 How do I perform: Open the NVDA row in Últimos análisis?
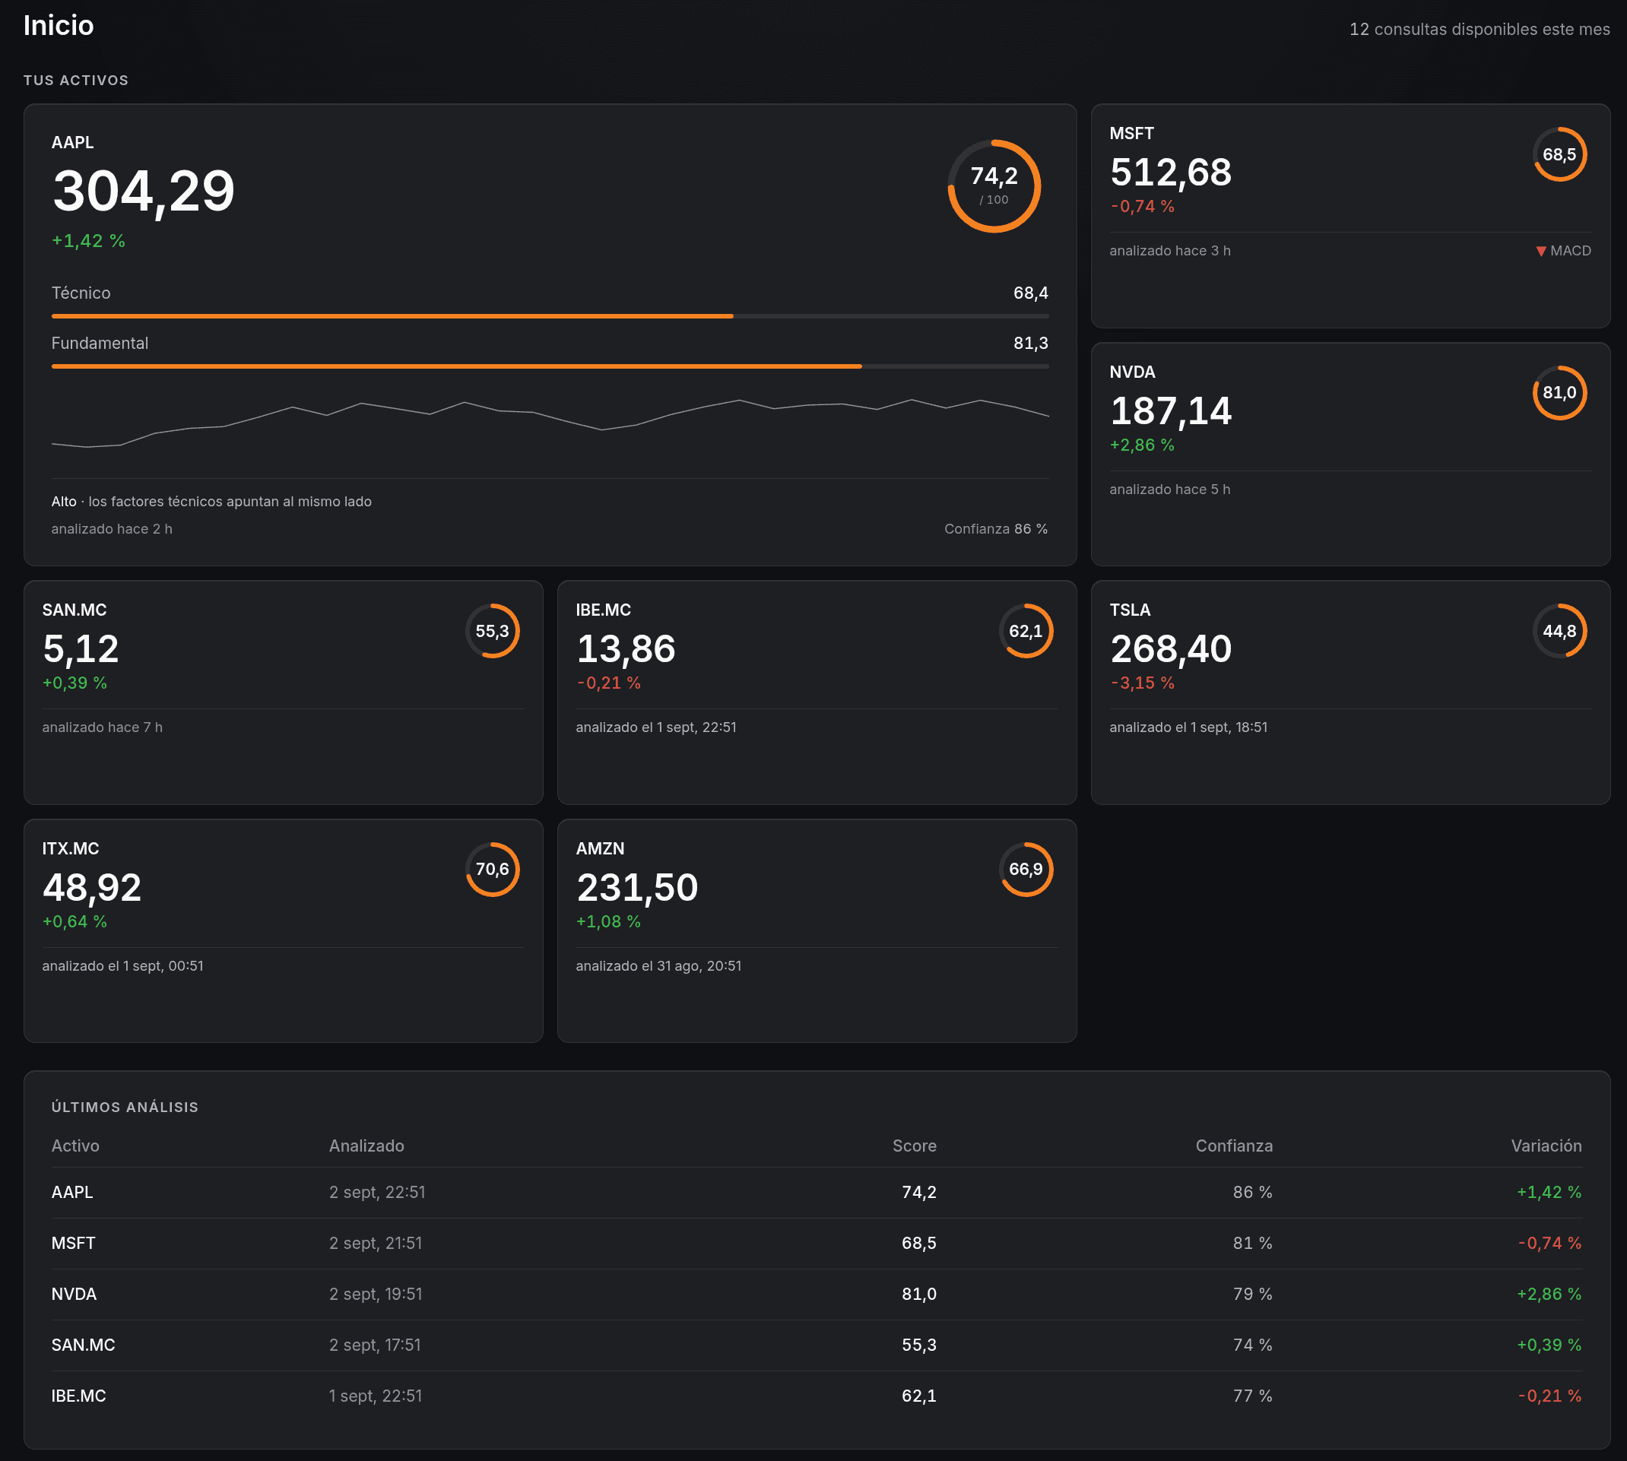pyautogui.click(x=817, y=1294)
